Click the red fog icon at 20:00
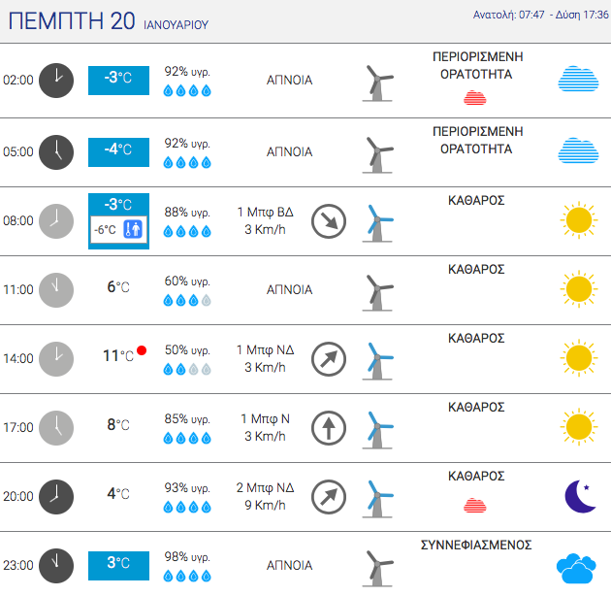The height and width of the screenshot is (596, 611). pos(474,505)
